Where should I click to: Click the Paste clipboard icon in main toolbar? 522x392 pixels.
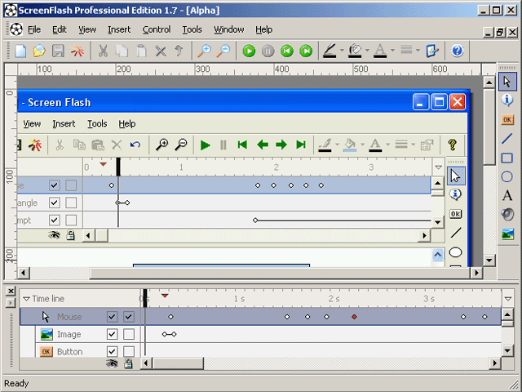(x=141, y=51)
